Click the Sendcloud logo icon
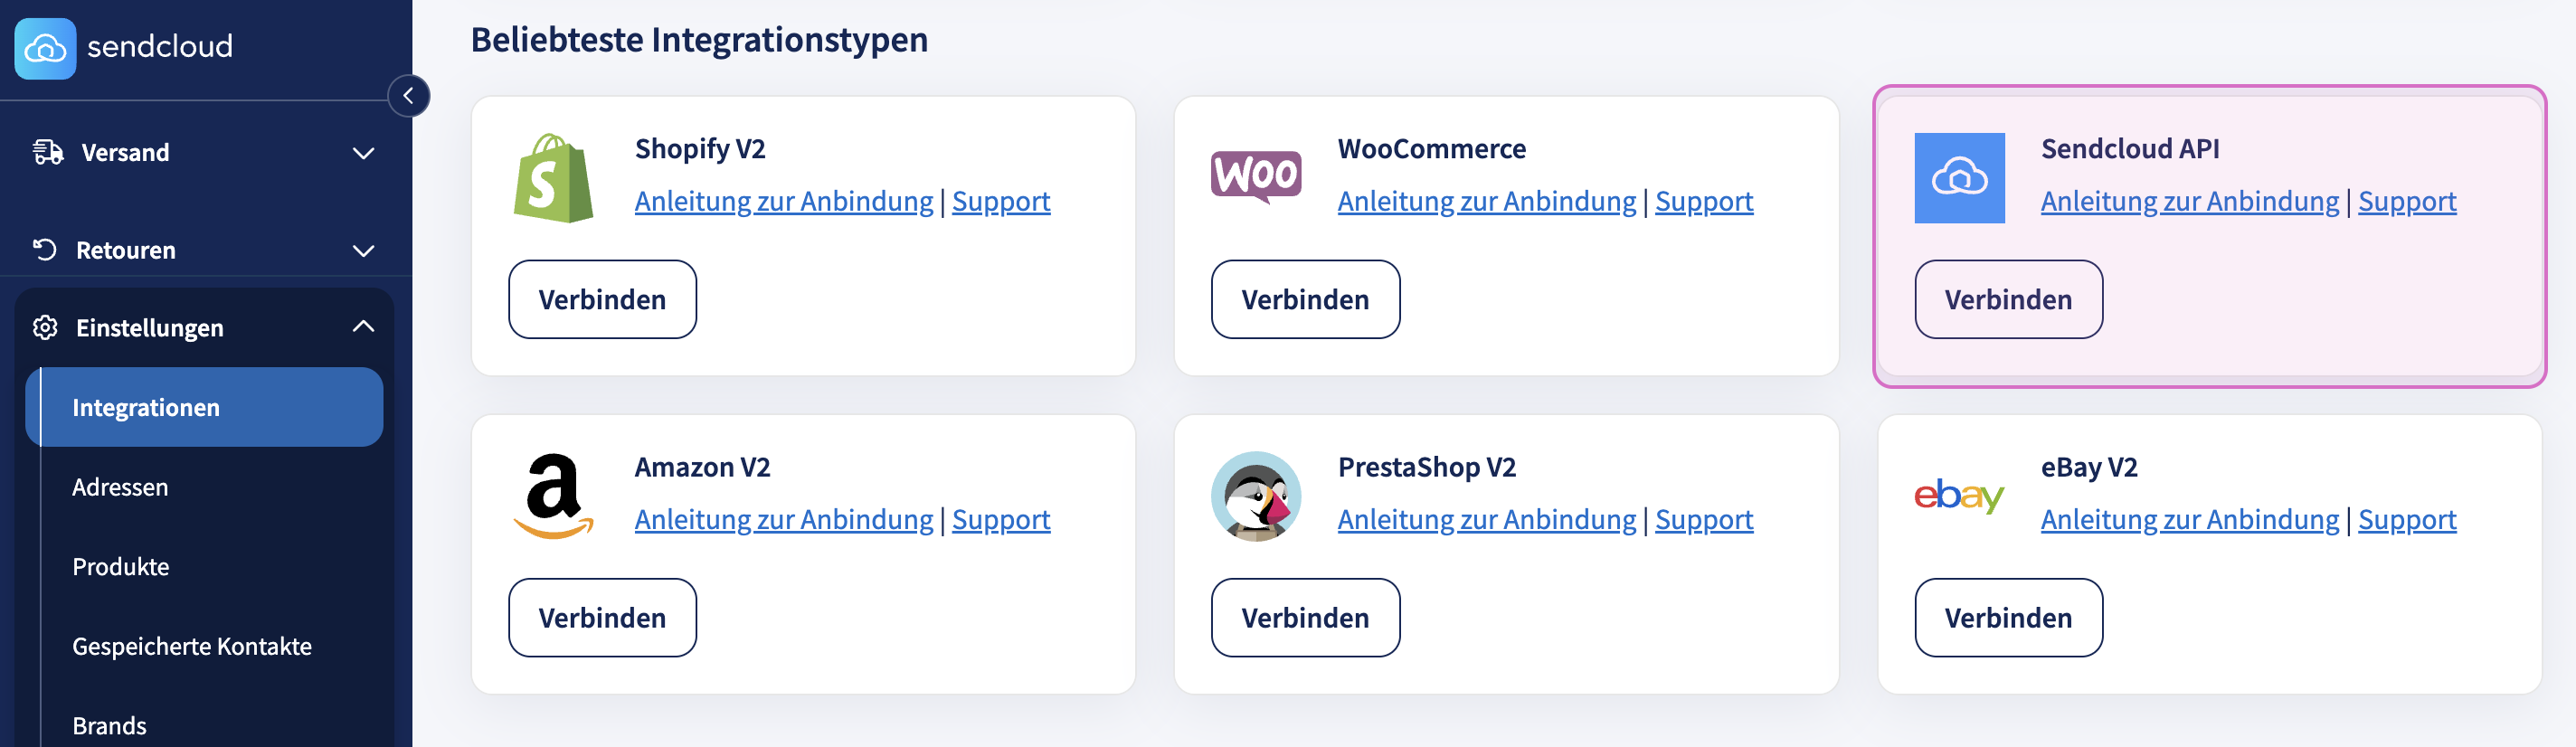The image size is (2576, 747). pos(45,47)
